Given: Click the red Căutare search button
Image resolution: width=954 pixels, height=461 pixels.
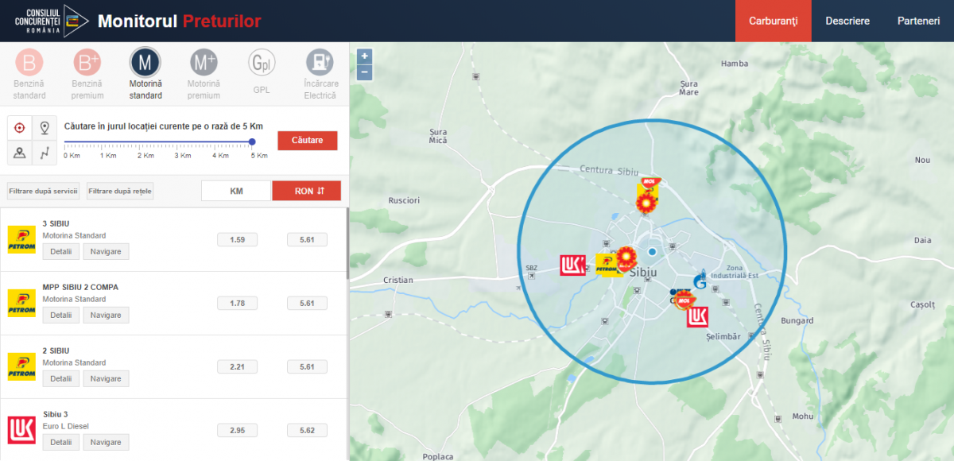Looking at the screenshot, I should tap(307, 140).
